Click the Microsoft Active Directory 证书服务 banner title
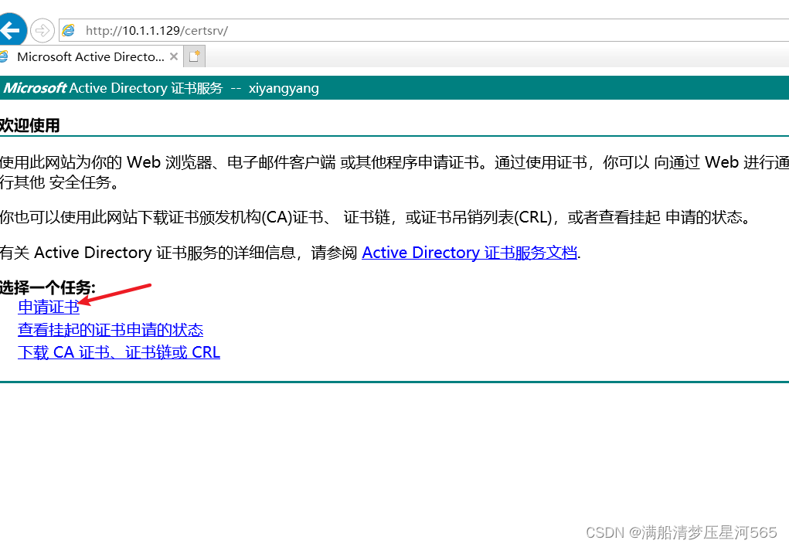This screenshot has width=789, height=547. [113, 88]
